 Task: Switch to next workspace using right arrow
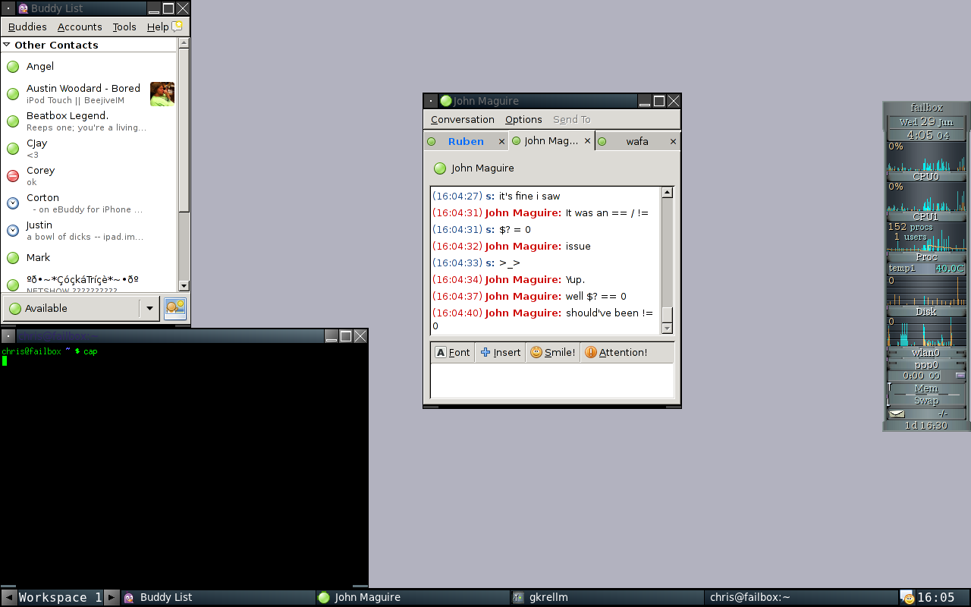point(112,597)
